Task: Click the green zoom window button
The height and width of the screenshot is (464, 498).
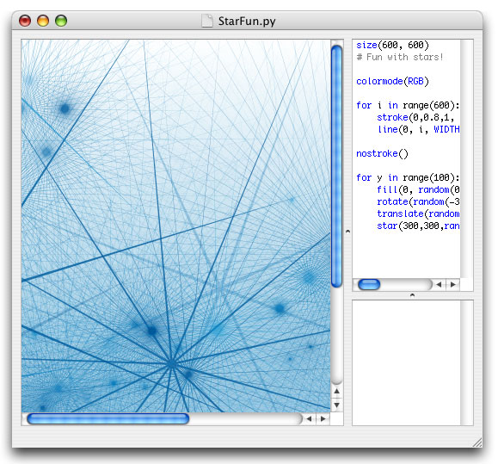Action: [61, 21]
